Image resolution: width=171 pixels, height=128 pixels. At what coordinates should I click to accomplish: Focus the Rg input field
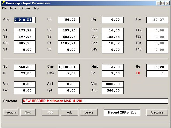tap(113, 20)
